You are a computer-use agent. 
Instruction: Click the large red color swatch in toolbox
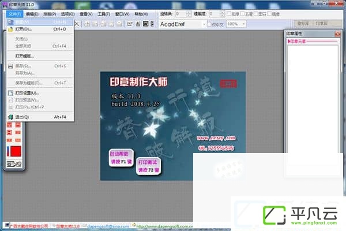click(x=16, y=151)
